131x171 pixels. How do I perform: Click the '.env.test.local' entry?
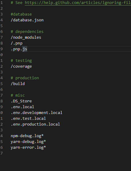[x=28, y=119]
